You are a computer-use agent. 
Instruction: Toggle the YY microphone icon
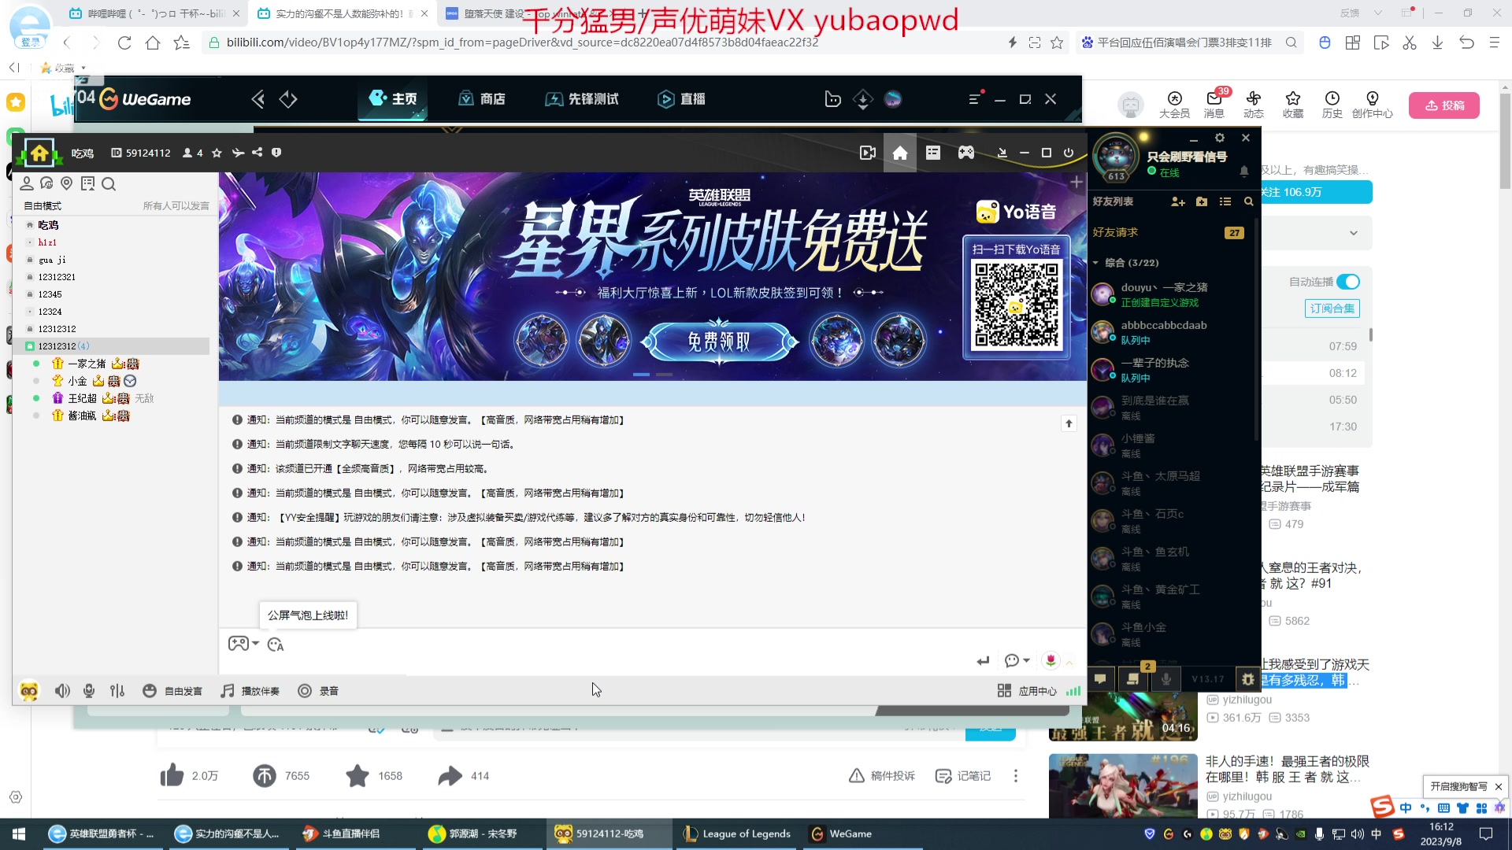(89, 691)
